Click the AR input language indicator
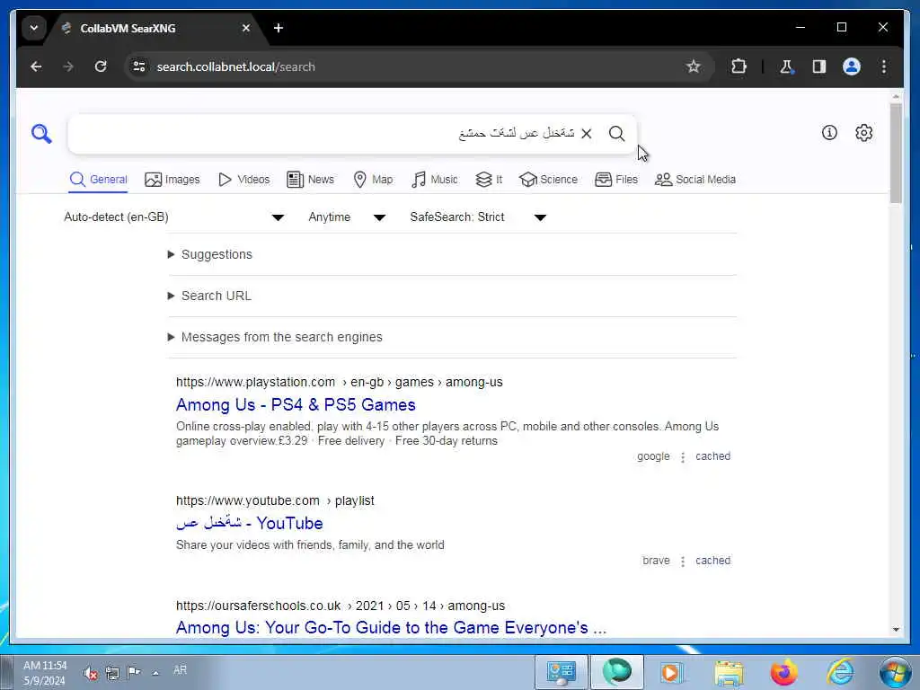This screenshot has width=920, height=690. pyautogui.click(x=180, y=670)
